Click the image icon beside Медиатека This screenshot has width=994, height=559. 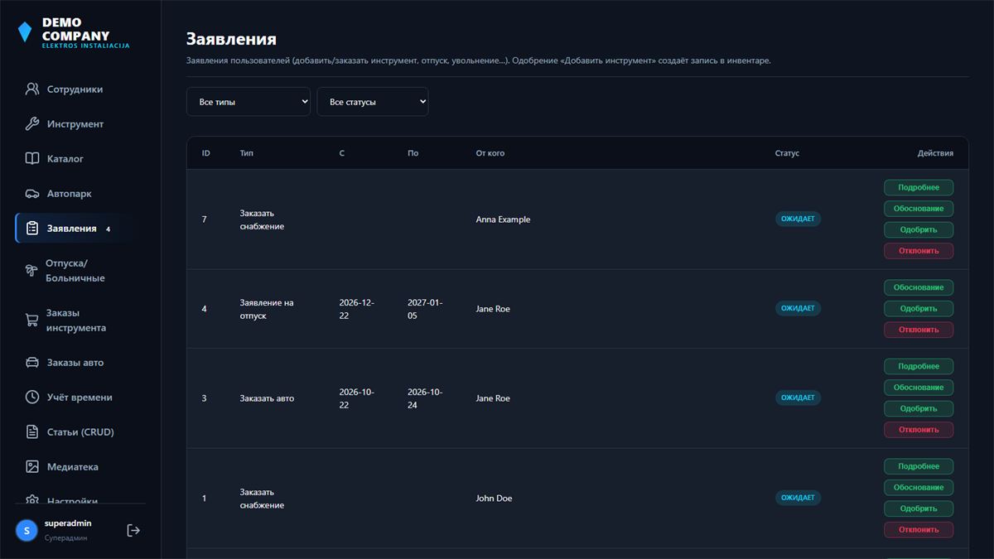[32, 467]
